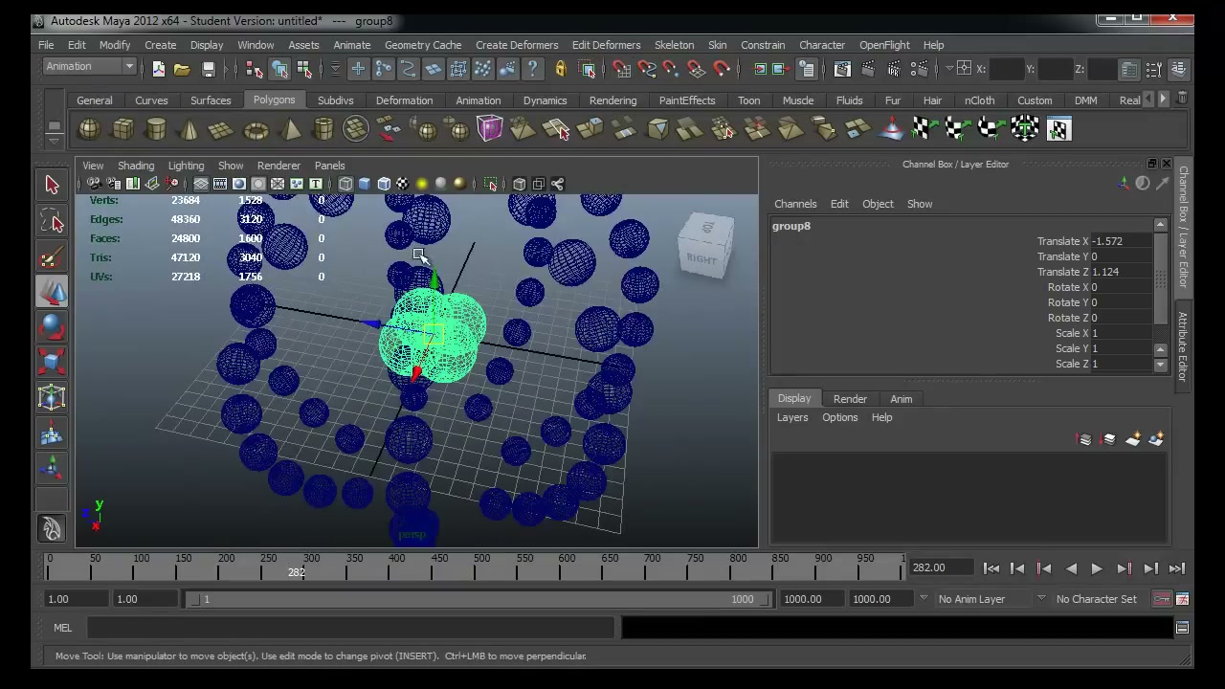Open the Create Deformers menu
Image resolution: width=1225 pixels, height=689 pixels.
click(516, 45)
